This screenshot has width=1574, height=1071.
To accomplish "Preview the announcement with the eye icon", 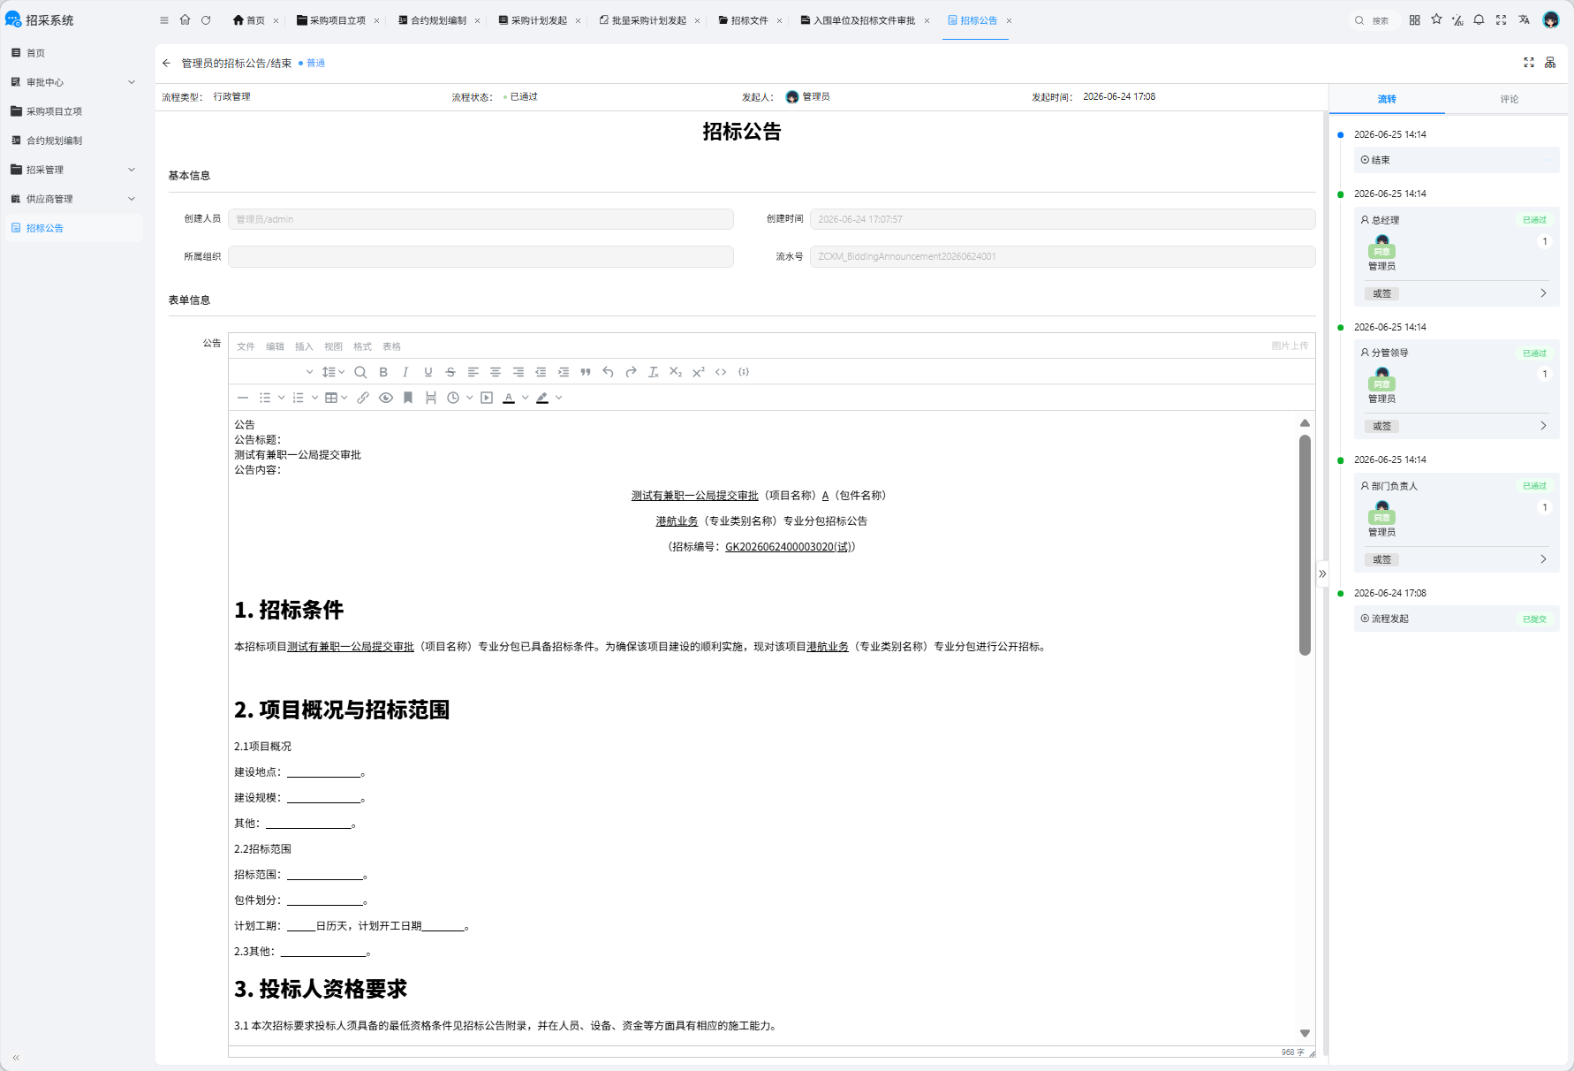I will pos(386,398).
